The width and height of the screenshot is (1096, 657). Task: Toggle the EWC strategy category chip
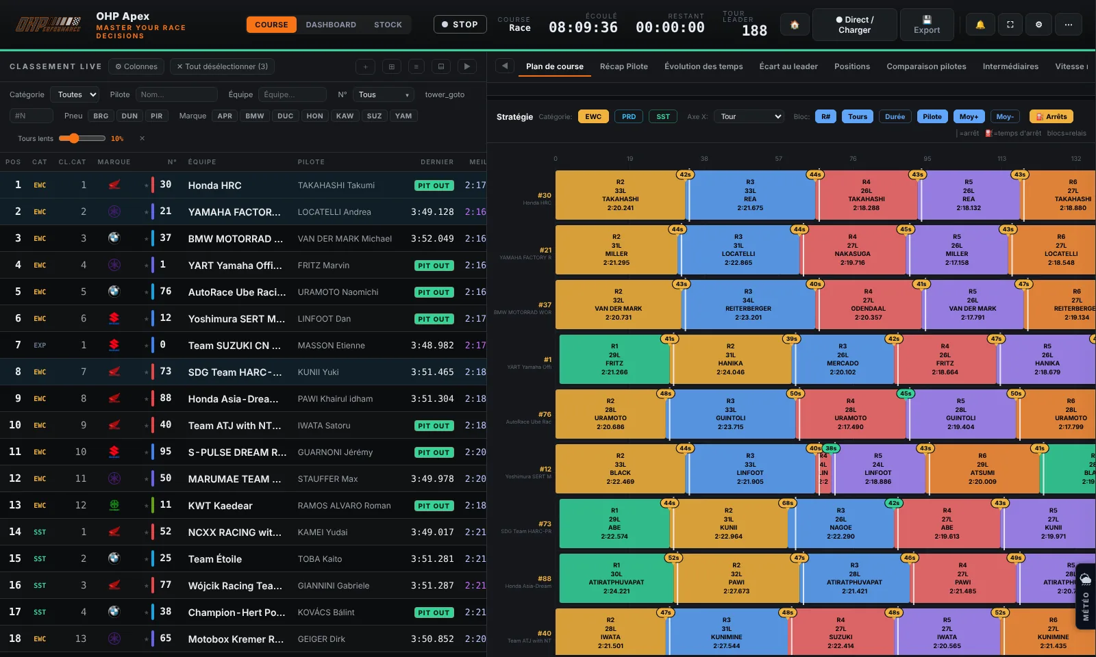point(593,116)
